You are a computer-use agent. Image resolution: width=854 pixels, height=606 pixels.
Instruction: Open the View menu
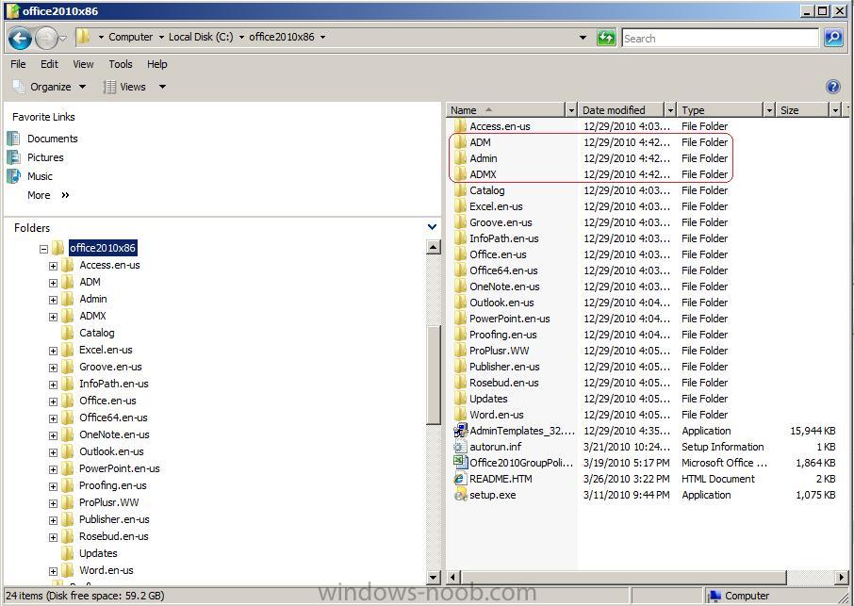coord(83,64)
